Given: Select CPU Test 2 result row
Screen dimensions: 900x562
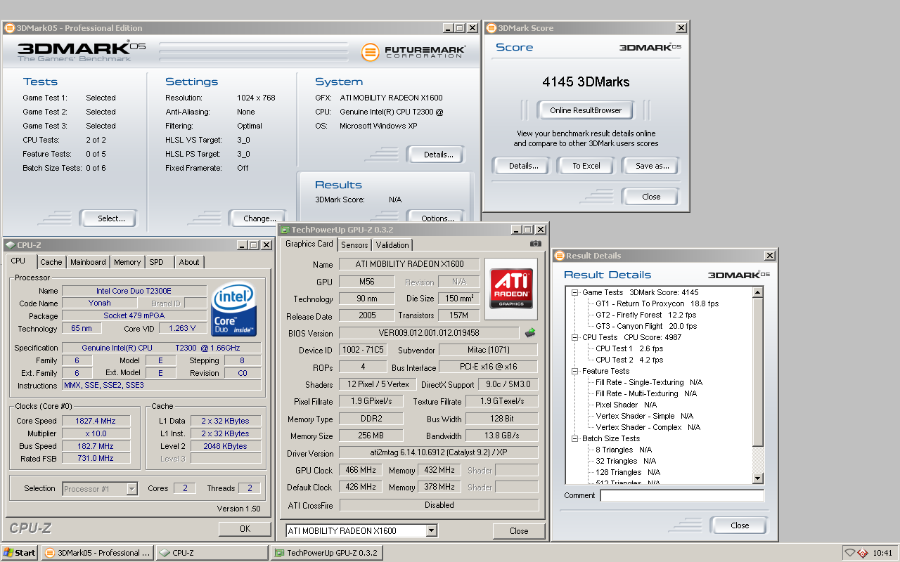Looking at the screenshot, I should pos(629,360).
